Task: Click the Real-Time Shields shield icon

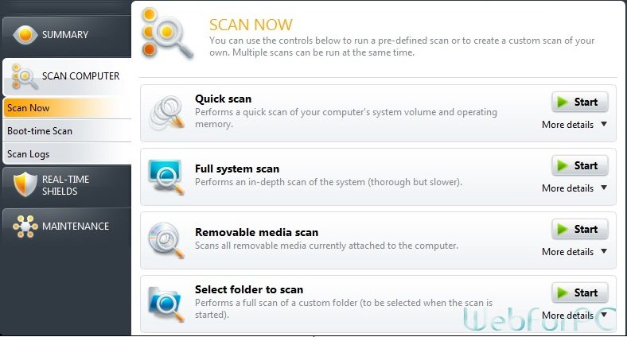Action: pyautogui.click(x=25, y=184)
